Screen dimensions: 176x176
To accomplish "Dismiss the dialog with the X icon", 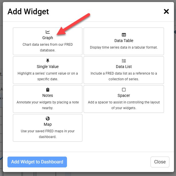I will (x=166, y=11).
